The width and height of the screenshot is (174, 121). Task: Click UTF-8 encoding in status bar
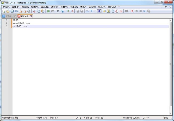click(x=145, y=118)
